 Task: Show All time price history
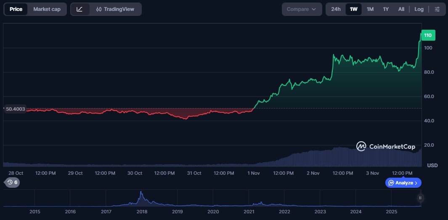click(401, 9)
